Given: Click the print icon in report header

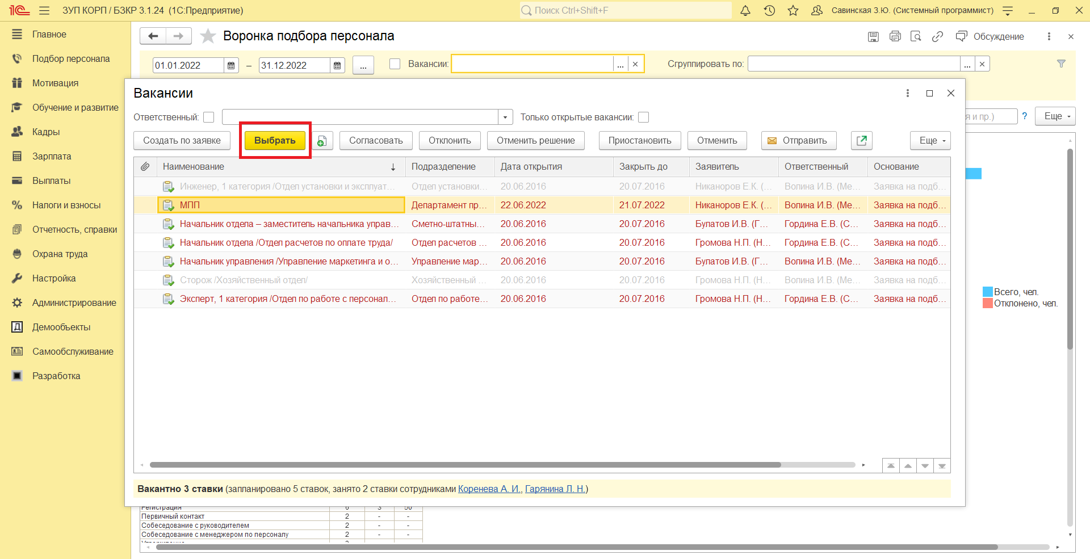Looking at the screenshot, I should tap(895, 36).
